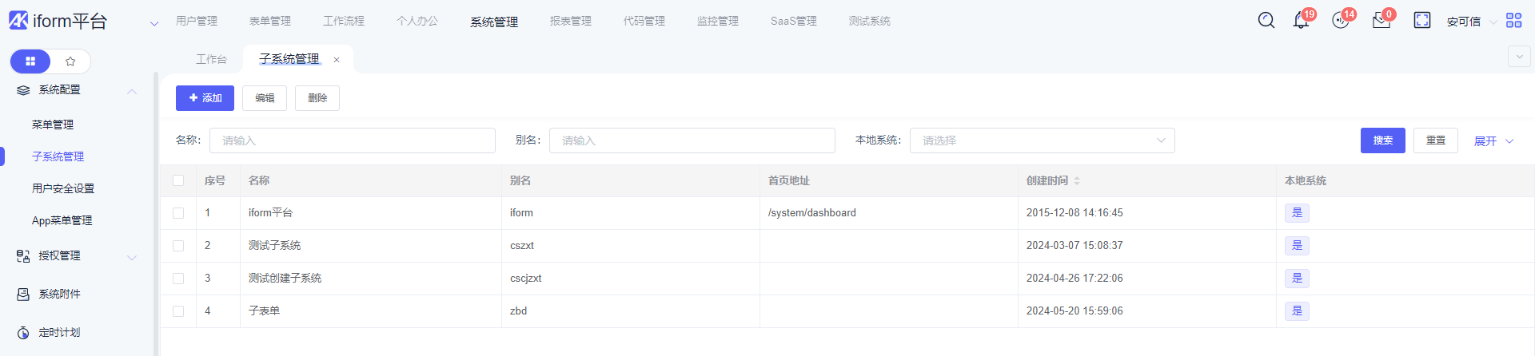Focus the 名称 input field

click(x=352, y=140)
